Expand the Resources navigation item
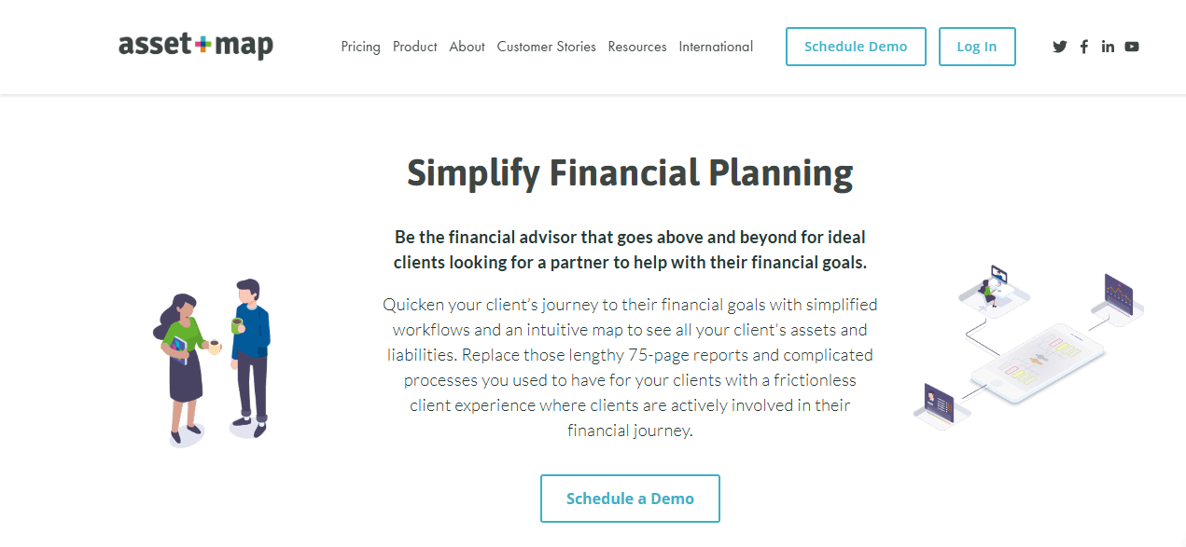 637,47
